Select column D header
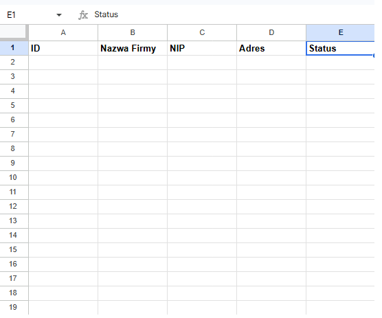 tap(271, 32)
